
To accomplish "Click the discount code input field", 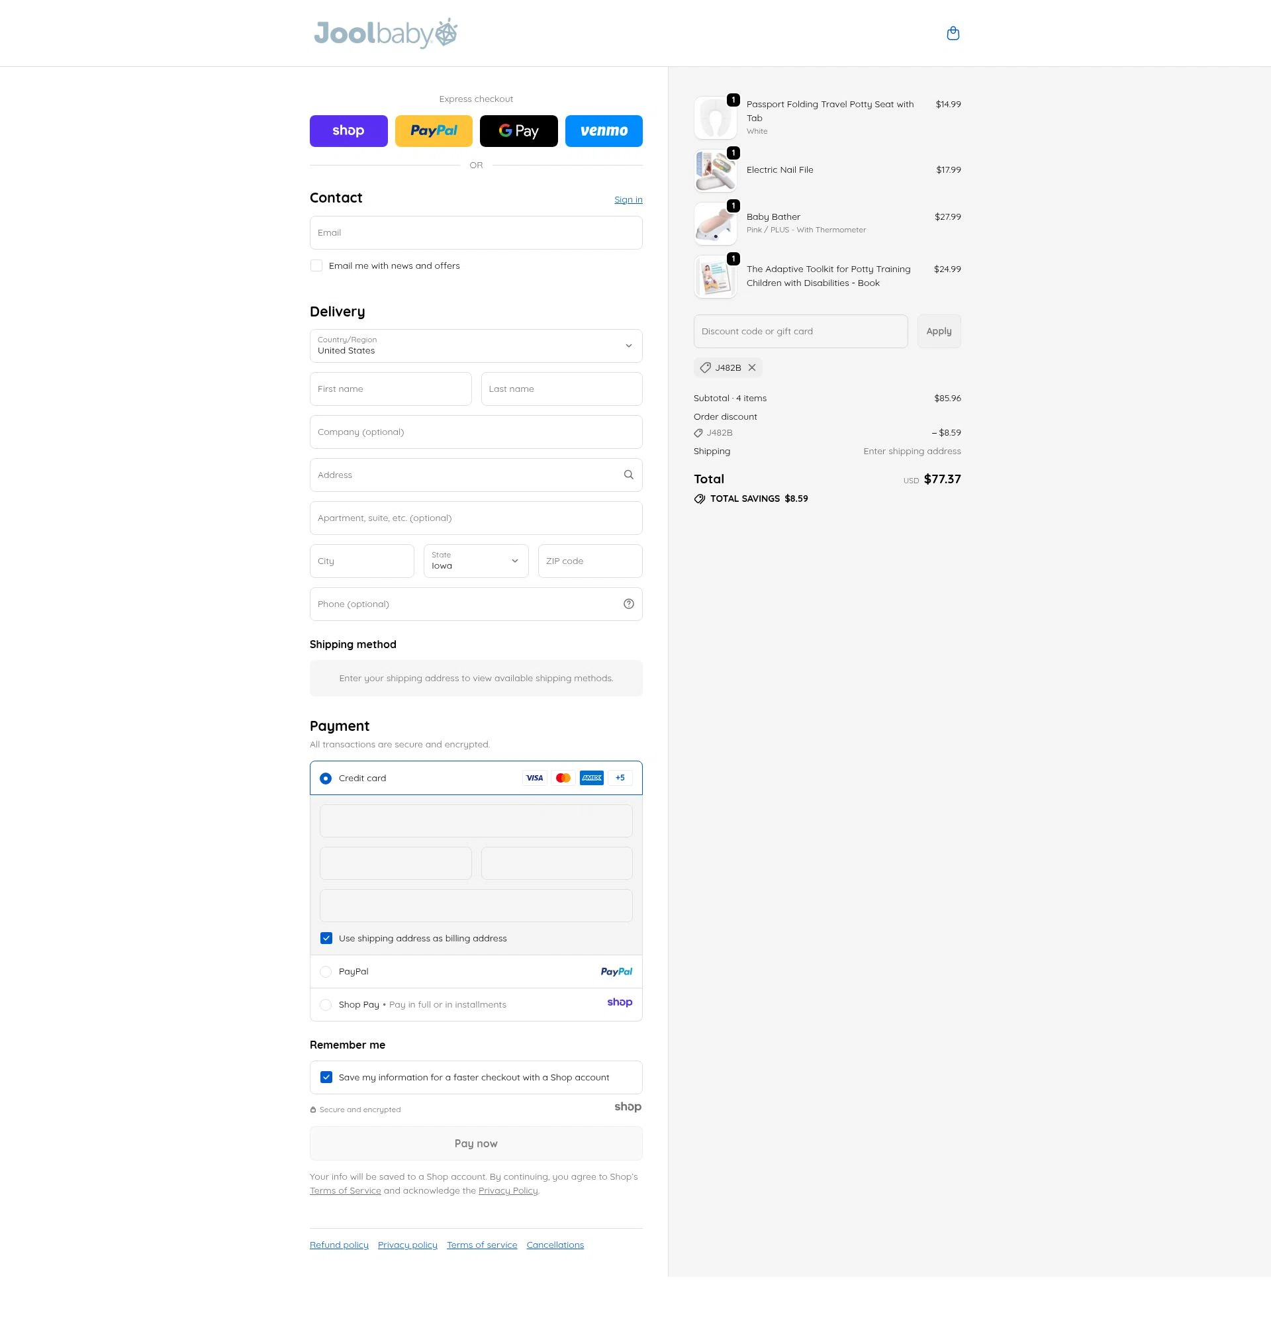I will tap(800, 330).
